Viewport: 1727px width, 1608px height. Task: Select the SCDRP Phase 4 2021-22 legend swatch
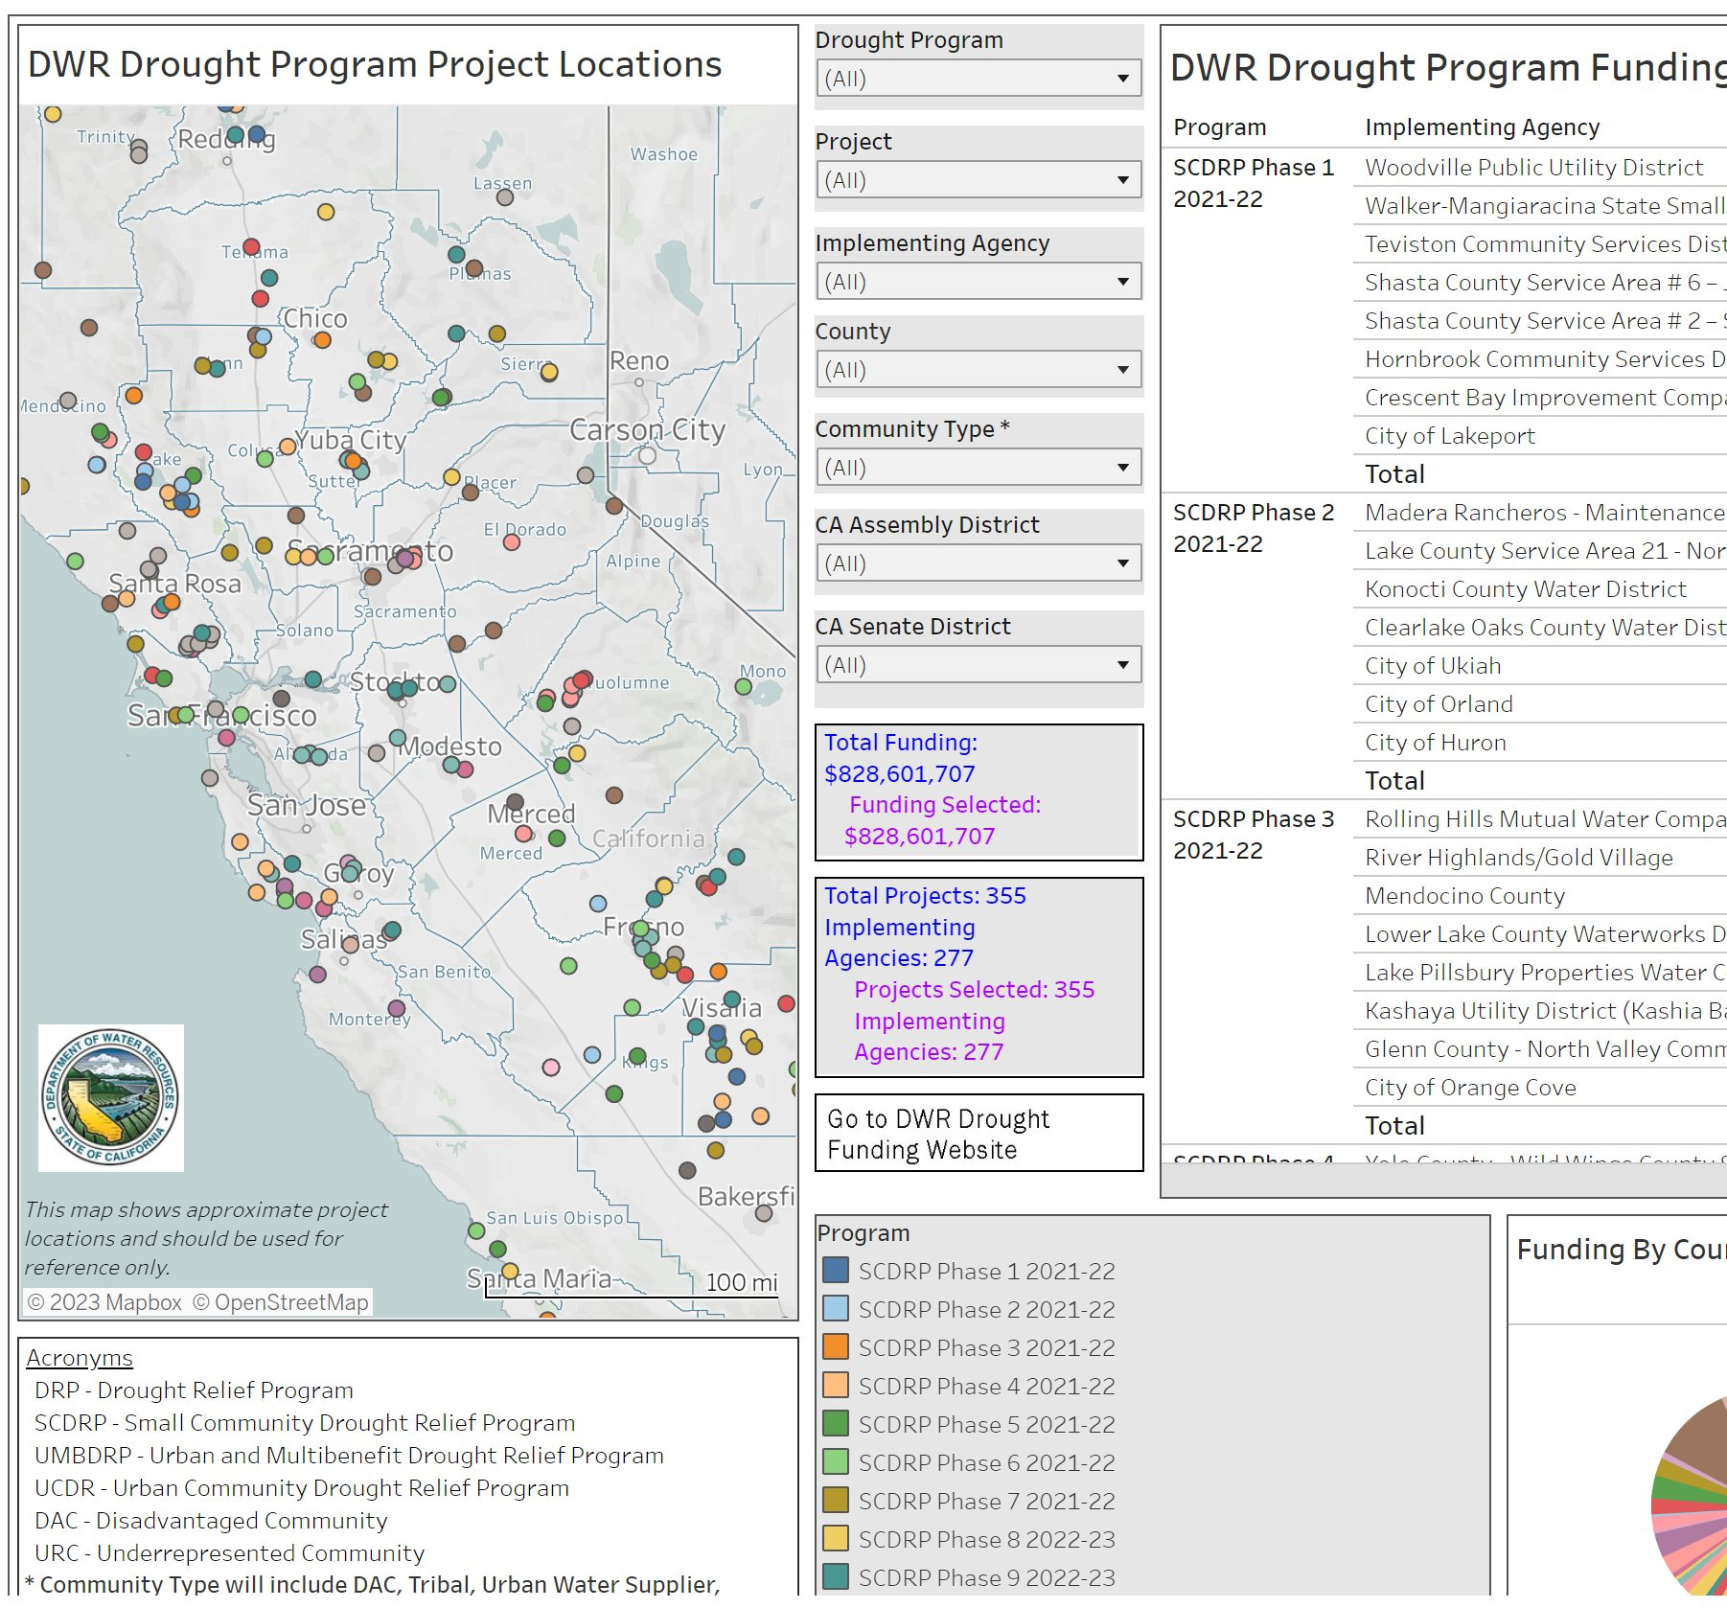click(836, 1386)
